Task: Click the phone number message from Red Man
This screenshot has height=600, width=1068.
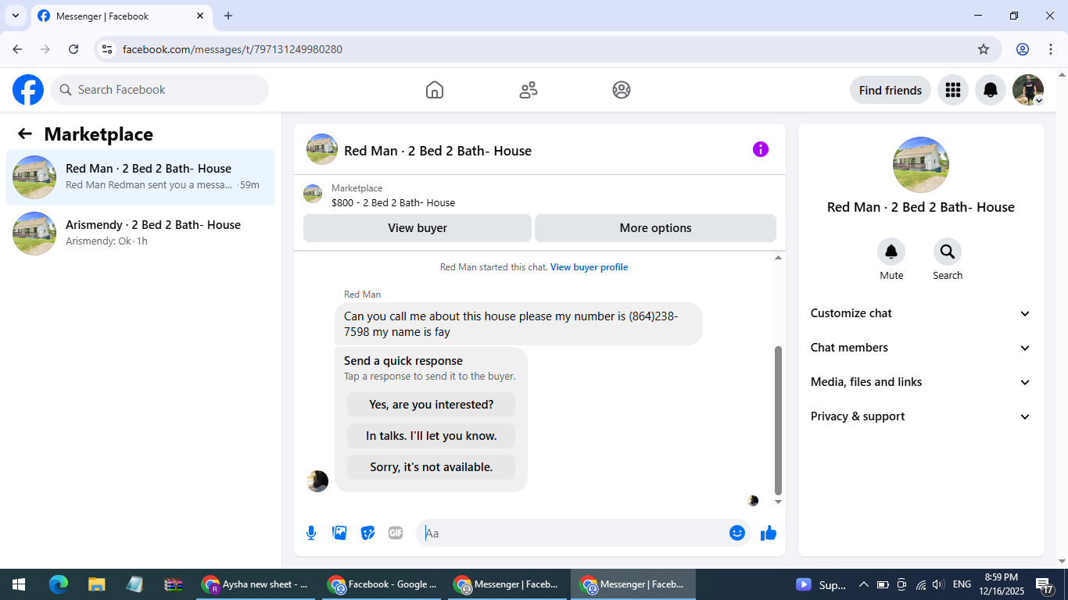Action: (x=518, y=324)
